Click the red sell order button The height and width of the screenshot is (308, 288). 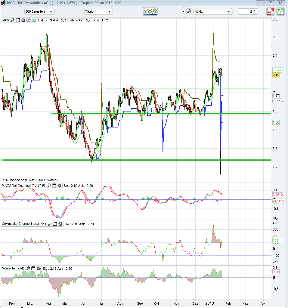click(x=271, y=11)
